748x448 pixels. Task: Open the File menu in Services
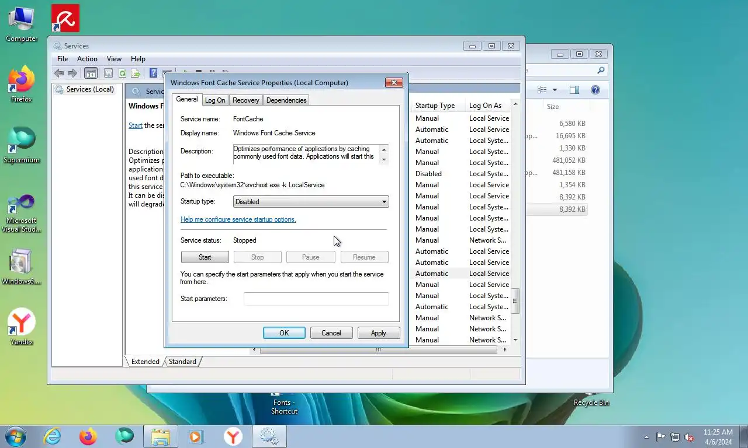click(63, 59)
